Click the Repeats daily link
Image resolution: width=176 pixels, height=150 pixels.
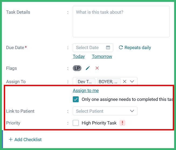(138, 47)
